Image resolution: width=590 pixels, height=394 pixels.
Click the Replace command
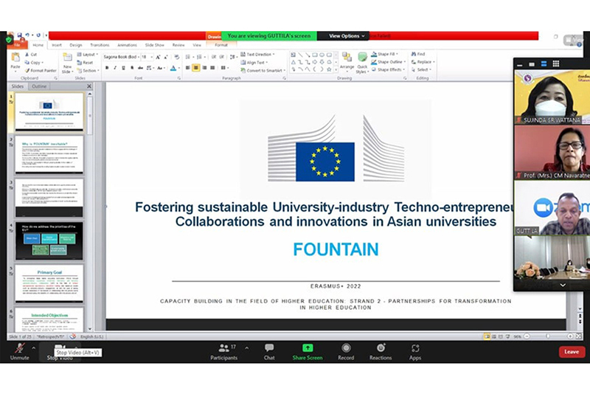click(423, 62)
